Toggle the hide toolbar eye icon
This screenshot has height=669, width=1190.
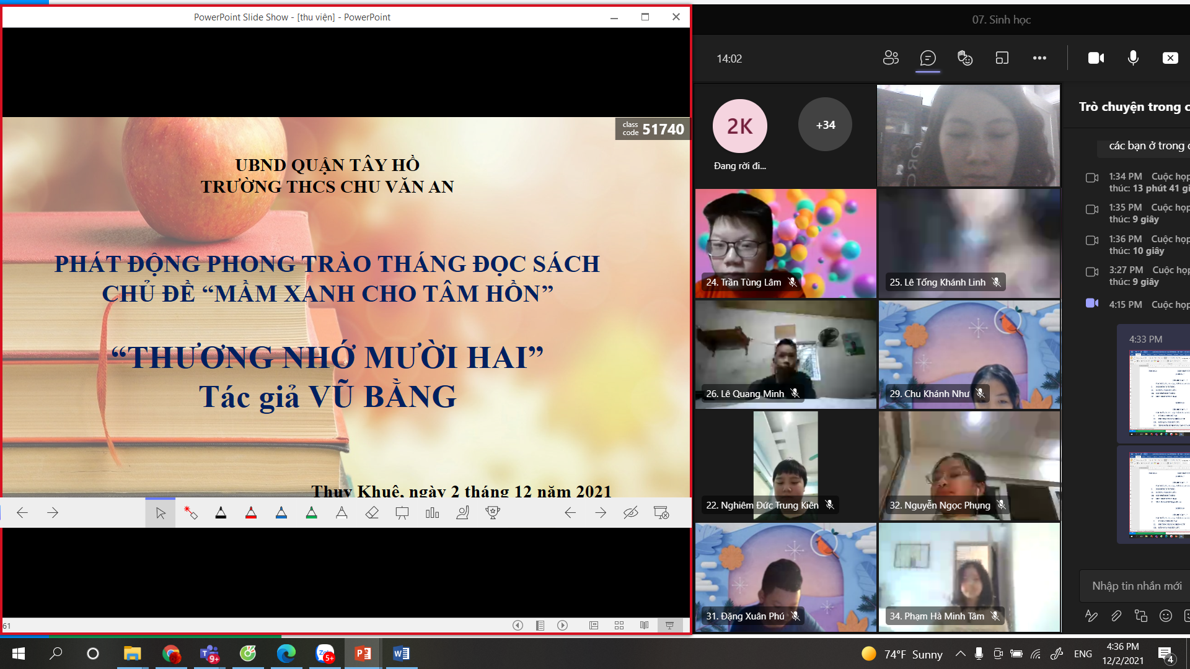click(x=631, y=513)
